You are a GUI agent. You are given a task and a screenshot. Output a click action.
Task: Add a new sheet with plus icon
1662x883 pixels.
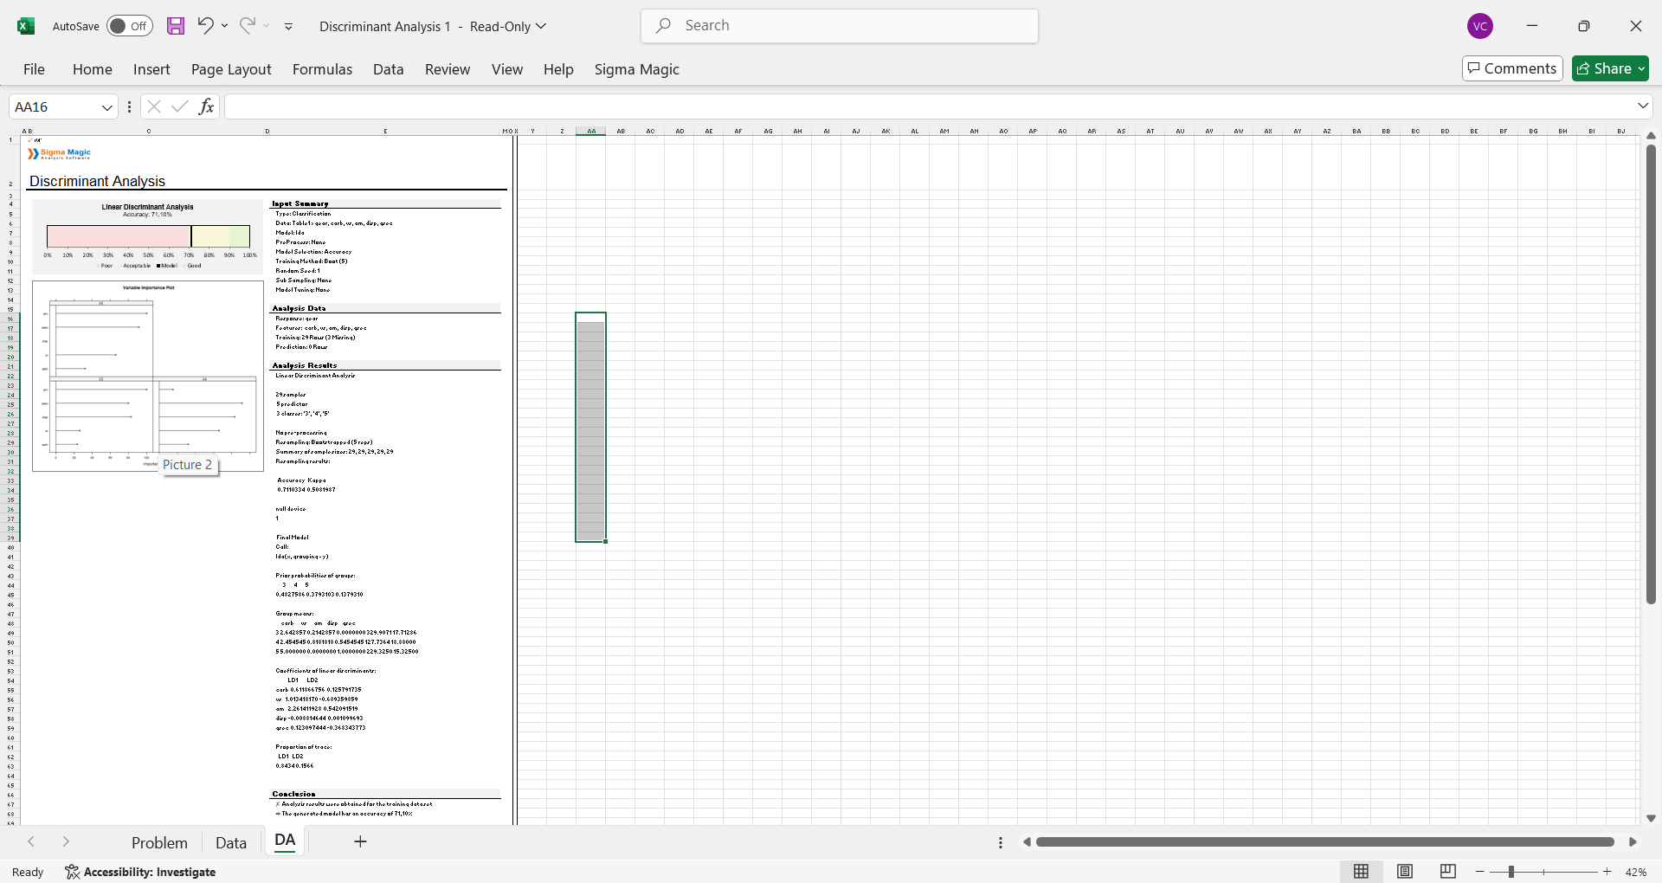click(361, 841)
